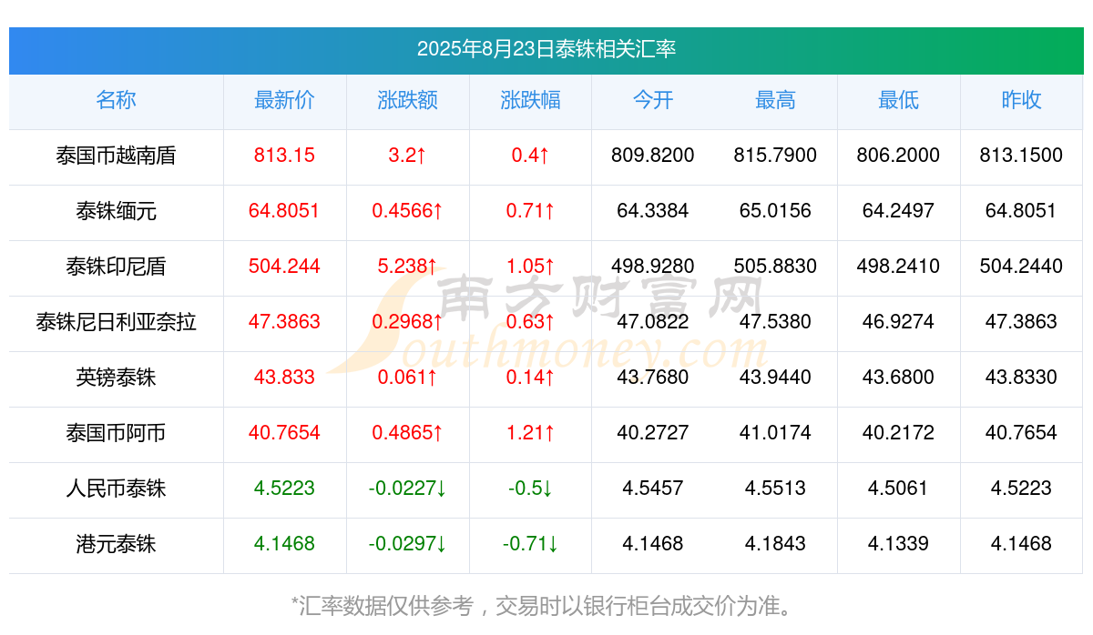
Task: Click change percent 1.05↑
Action: (x=530, y=267)
